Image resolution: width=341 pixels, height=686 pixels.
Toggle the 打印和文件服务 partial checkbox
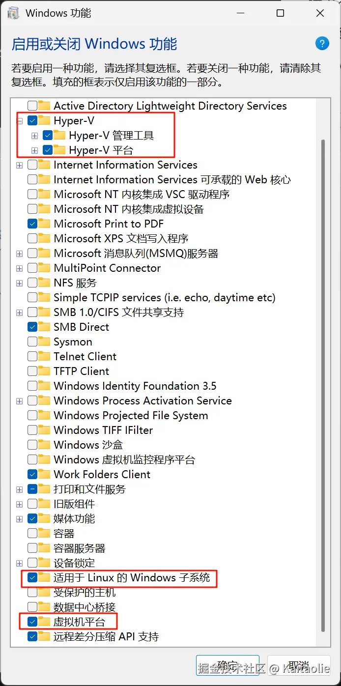coord(32,489)
